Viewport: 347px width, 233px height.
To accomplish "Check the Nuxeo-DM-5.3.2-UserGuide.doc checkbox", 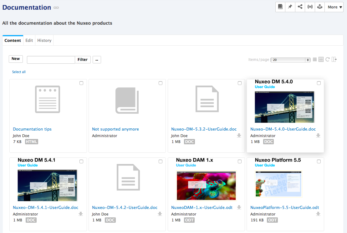I will point(240,83).
